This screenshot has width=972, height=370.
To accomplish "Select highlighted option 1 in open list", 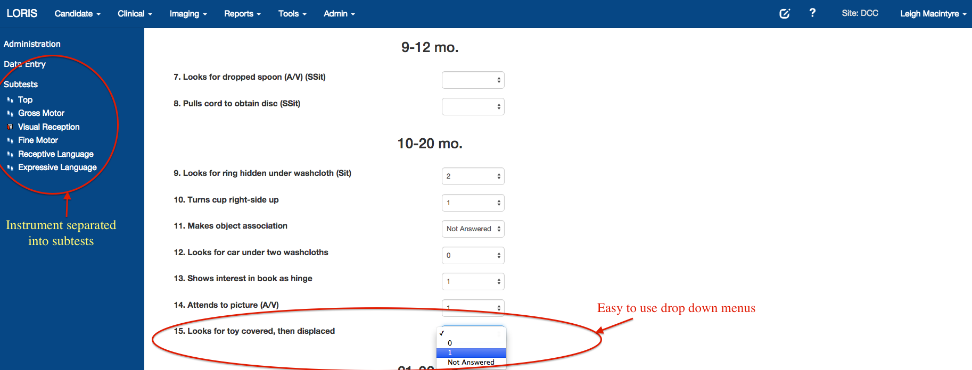I will coord(471,353).
